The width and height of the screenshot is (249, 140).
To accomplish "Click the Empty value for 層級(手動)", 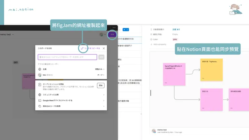I will pos(175,34).
